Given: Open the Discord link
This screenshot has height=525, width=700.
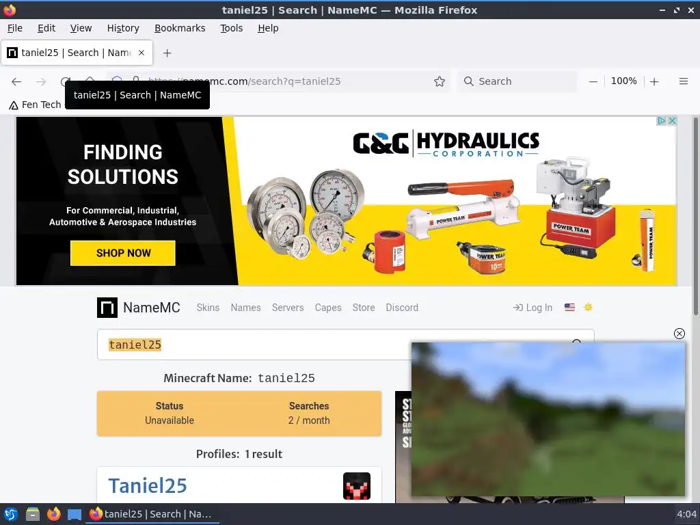Looking at the screenshot, I should click(402, 308).
